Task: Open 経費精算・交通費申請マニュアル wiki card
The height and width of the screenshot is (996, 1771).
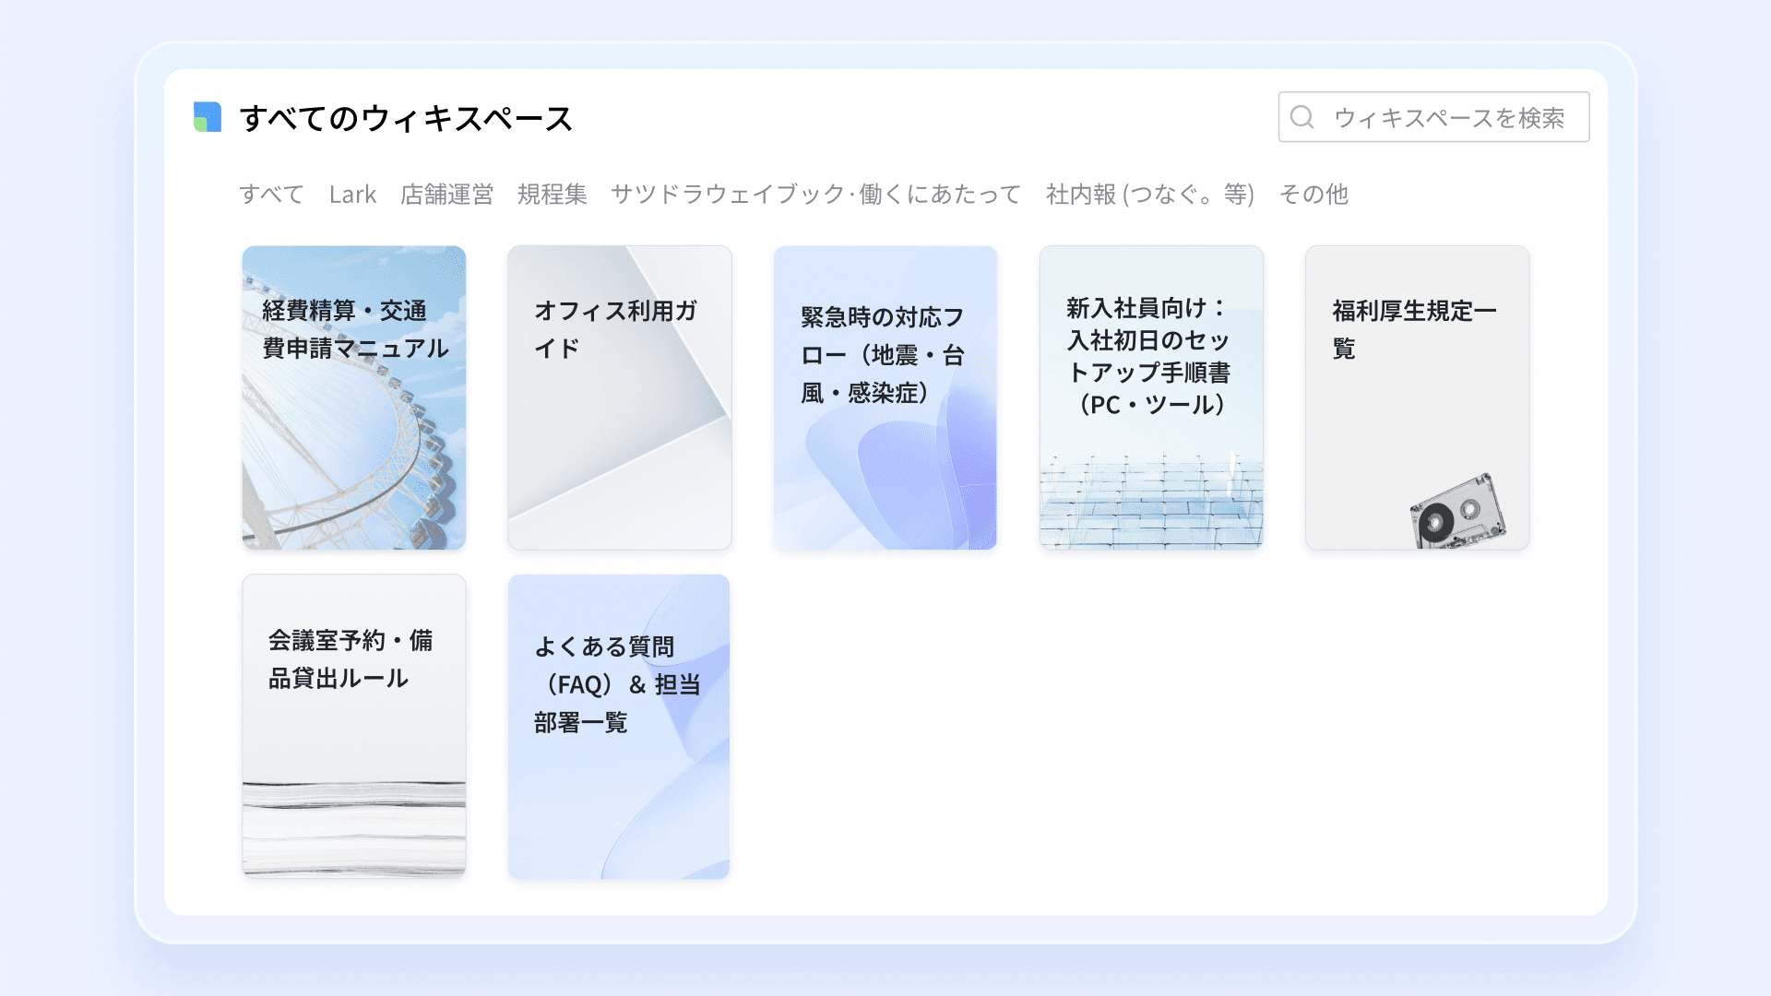Action: point(354,329)
